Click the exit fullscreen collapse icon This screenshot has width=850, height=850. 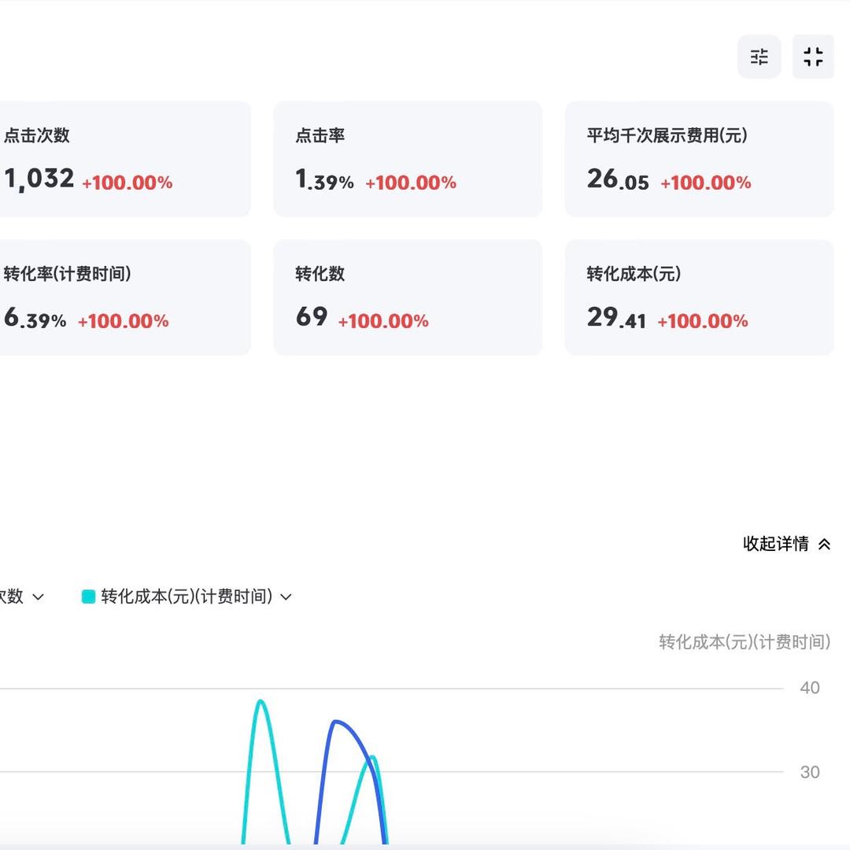[x=812, y=57]
